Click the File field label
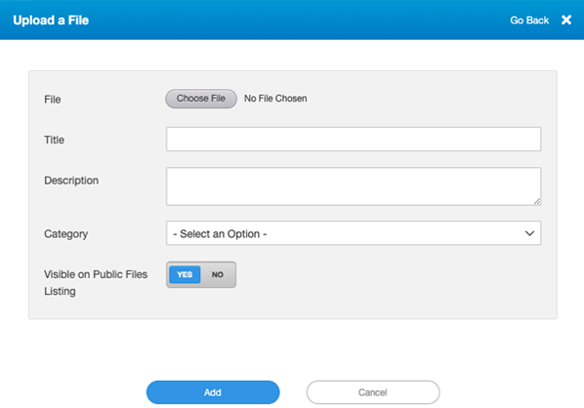Viewport: 584px width, 408px height. tap(53, 100)
